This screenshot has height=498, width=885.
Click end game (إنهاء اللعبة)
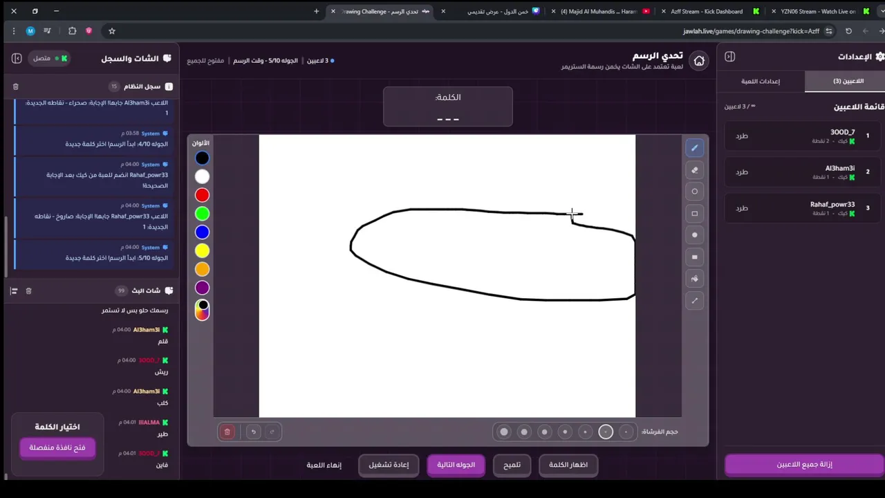[324, 465]
